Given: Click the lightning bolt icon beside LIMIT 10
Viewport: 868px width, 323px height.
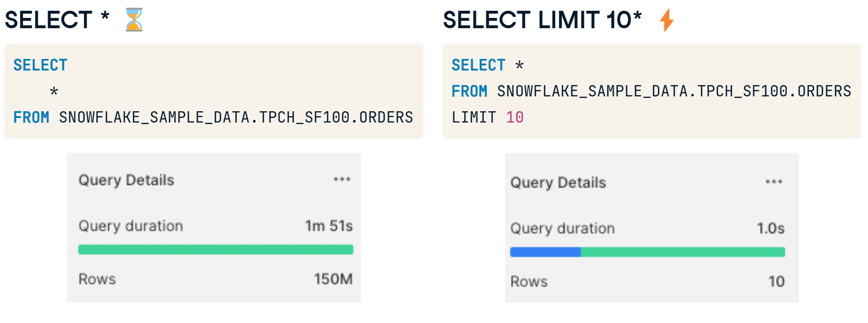Looking at the screenshot, I should point(666,20).
